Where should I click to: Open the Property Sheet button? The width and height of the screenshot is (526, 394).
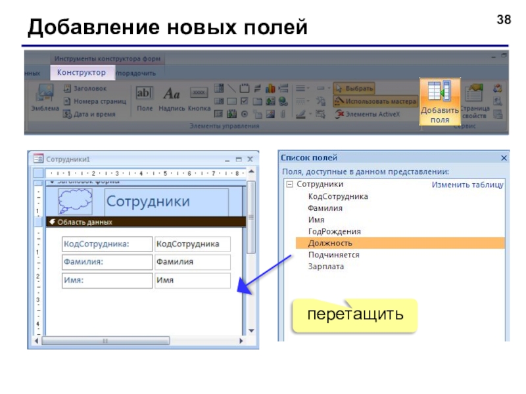coord(474,102)
